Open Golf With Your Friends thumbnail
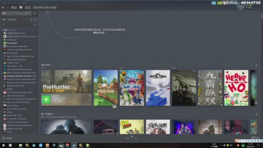263x148 pixels. pyautogui.click(x=106, y=88)
